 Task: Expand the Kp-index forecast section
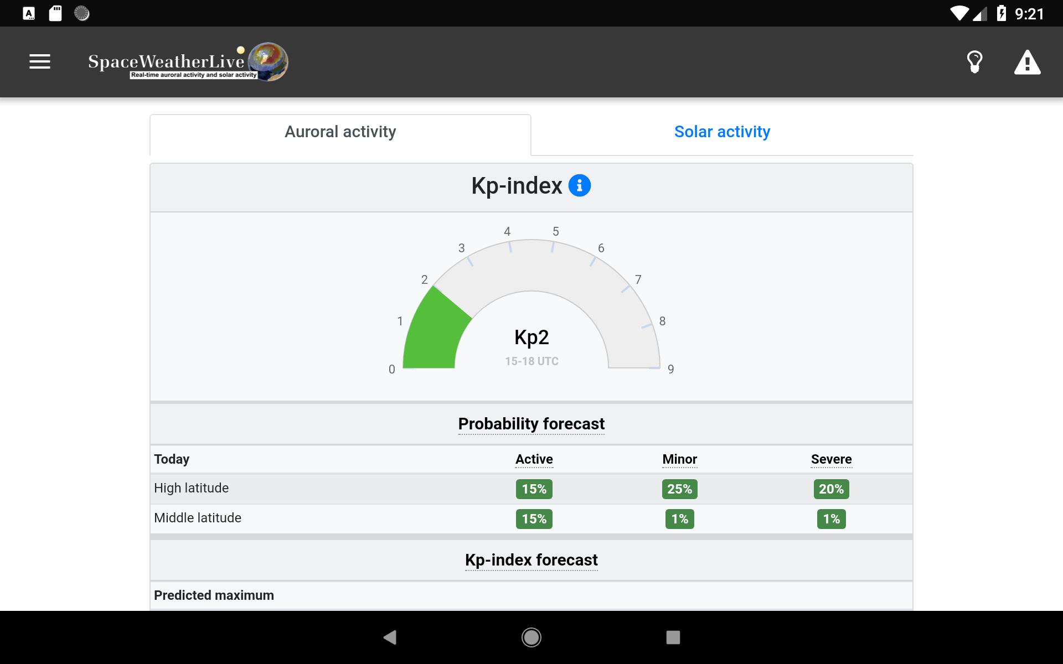coord(531,561)
